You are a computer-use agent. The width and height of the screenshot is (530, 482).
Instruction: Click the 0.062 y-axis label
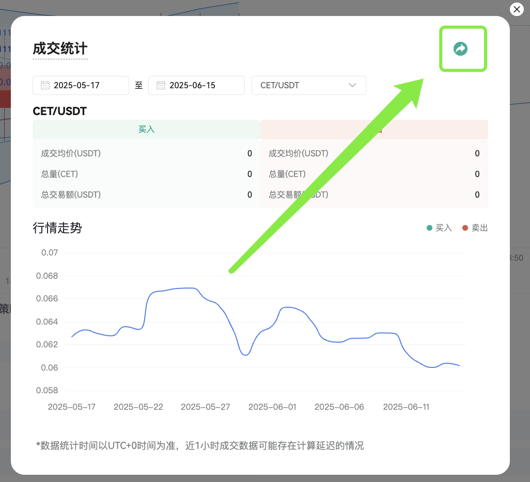[x=47, y=345]
